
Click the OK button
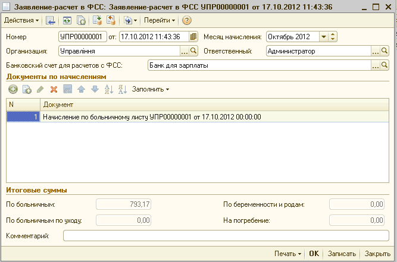314,254
